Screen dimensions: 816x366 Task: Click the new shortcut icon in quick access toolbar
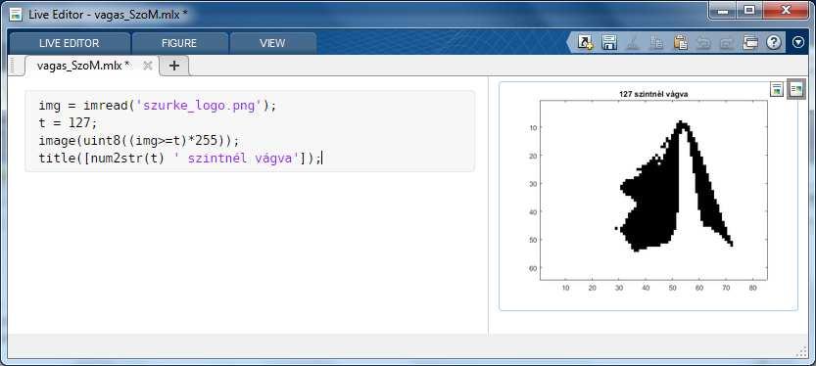click(586, 43)
